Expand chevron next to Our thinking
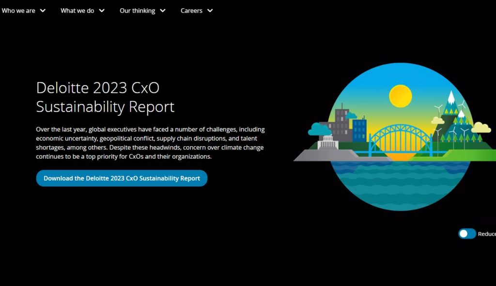Image resolution: width=496 pixels, height=286 pixels. click(x=163, y=11)
